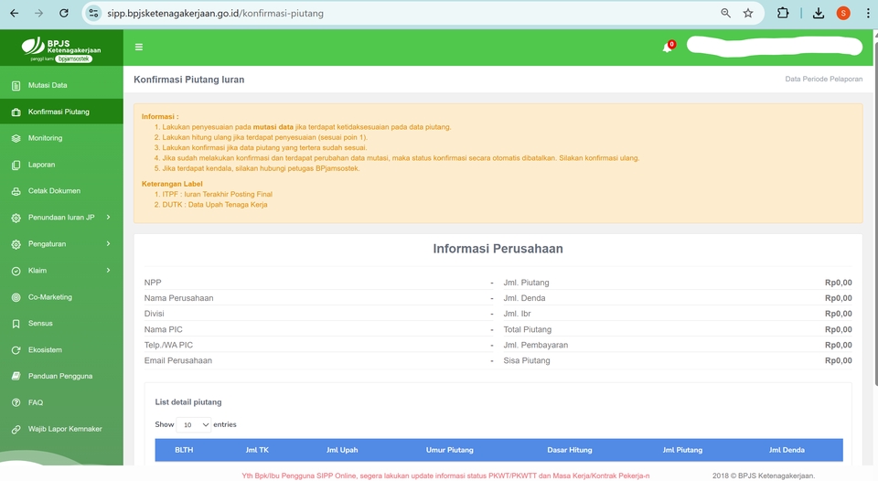Expand the Pengaturan submenu chevron
Image resolution: width=878 pixels, height=481 pixels.
108,243
